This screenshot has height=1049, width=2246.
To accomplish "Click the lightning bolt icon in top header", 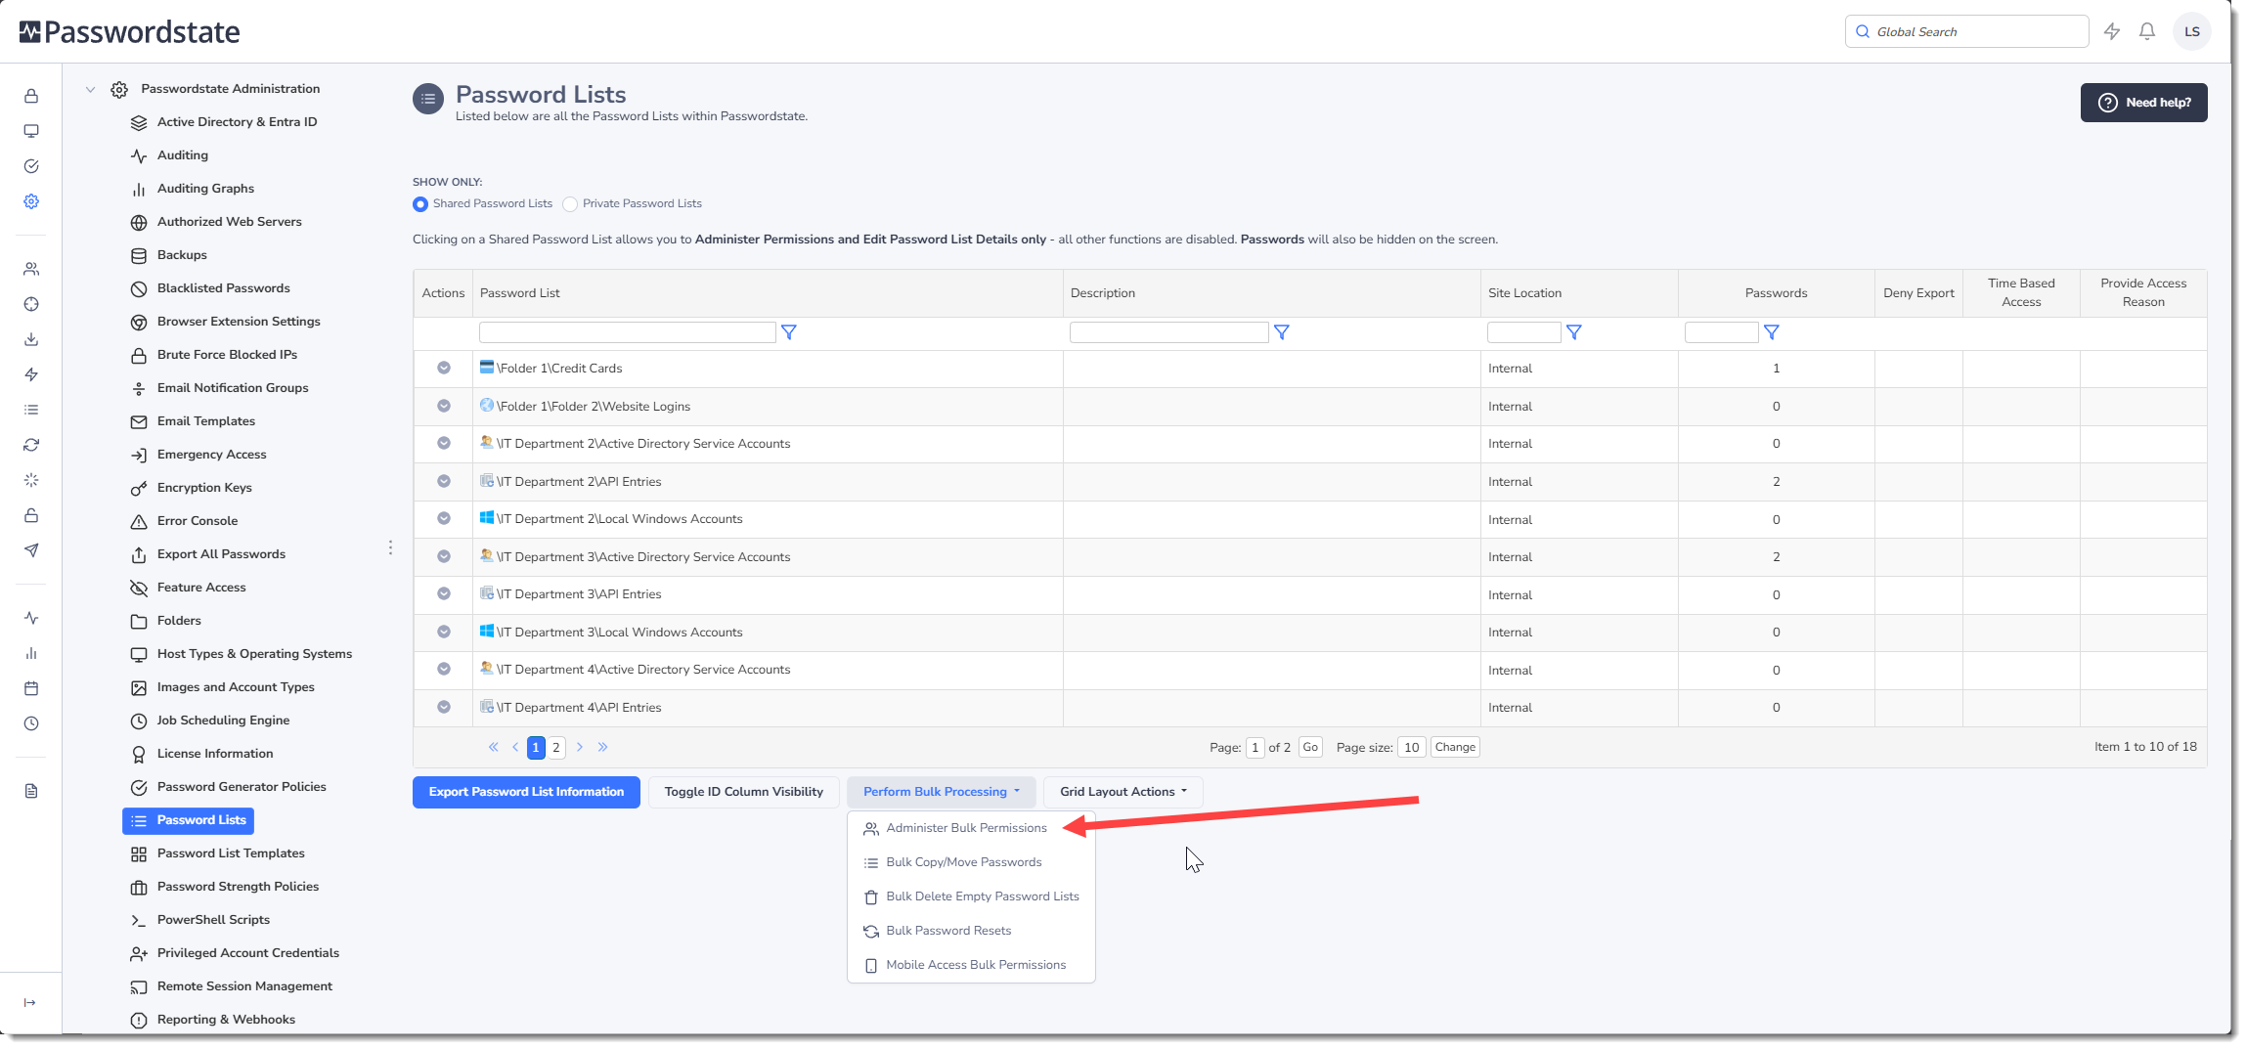I will 2112,31.
